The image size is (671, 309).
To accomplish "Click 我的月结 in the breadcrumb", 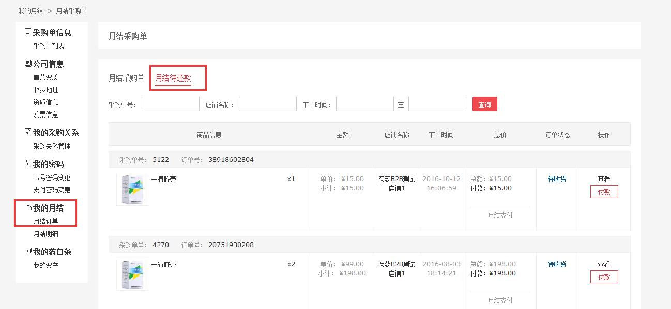I will click(30, 11).
